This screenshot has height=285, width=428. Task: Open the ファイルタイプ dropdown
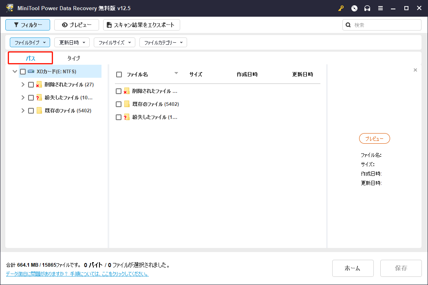tap(30, 42)
